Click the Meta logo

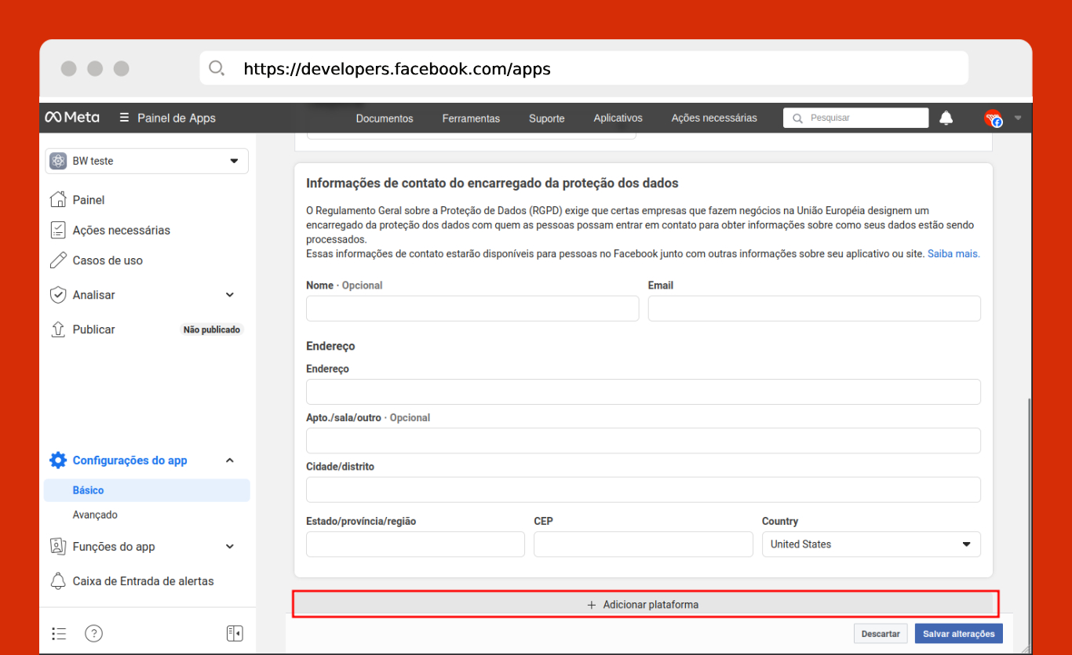coord(71,118)
